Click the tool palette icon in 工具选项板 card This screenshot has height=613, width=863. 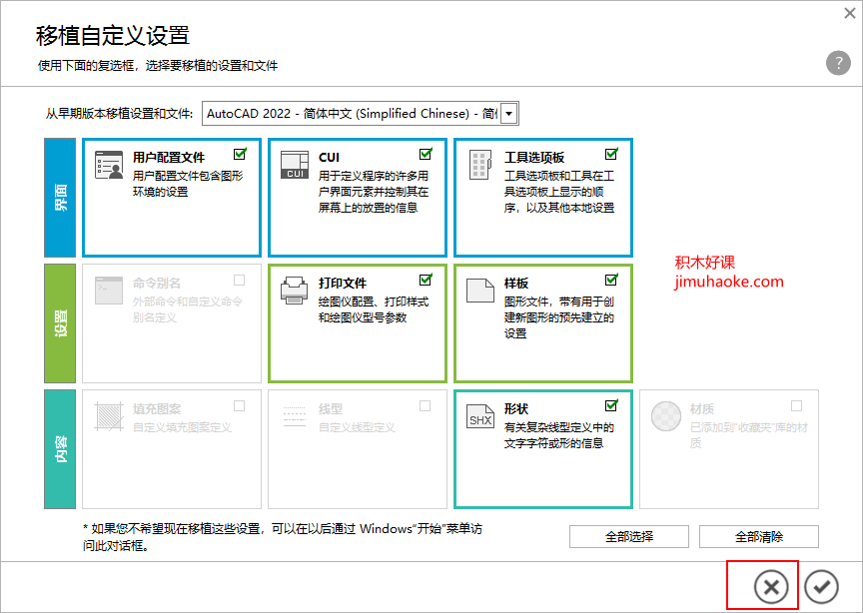[x=479, y=165]
